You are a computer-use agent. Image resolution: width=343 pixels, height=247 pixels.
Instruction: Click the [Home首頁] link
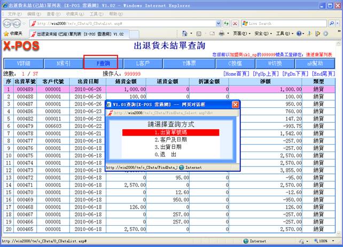237,74
